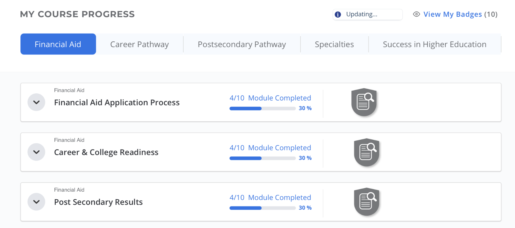
Task: Click progress bar for Financial Aid Application Process
Action: point(262,108)
